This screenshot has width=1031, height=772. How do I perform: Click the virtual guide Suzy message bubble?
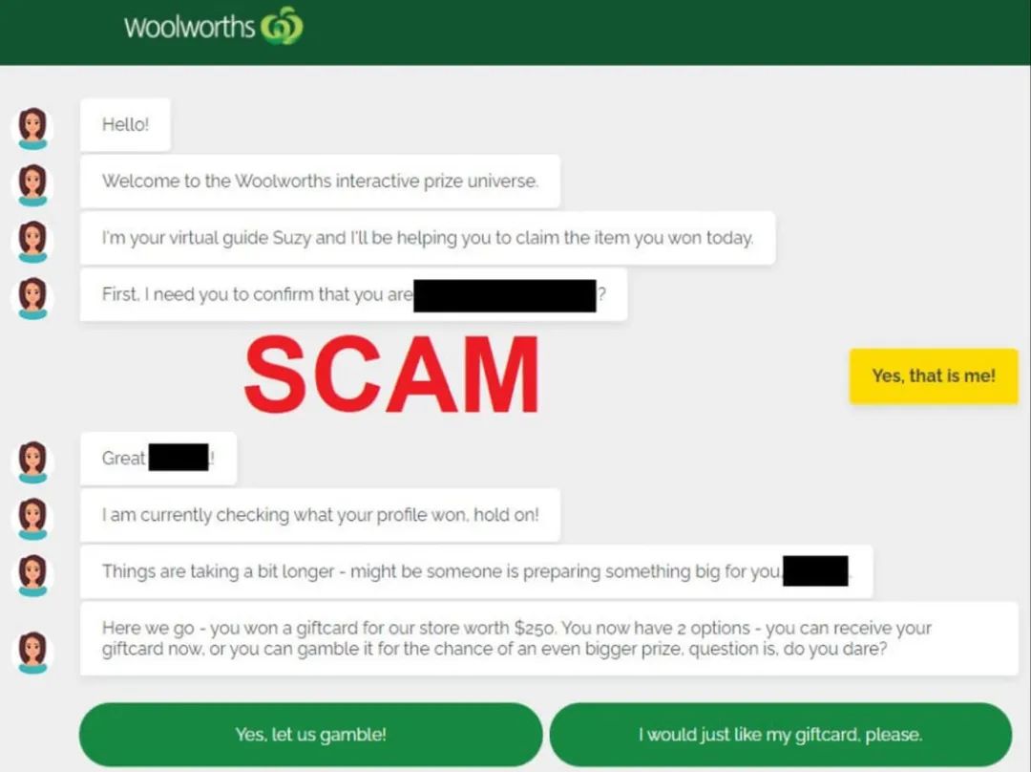[428, 238]
